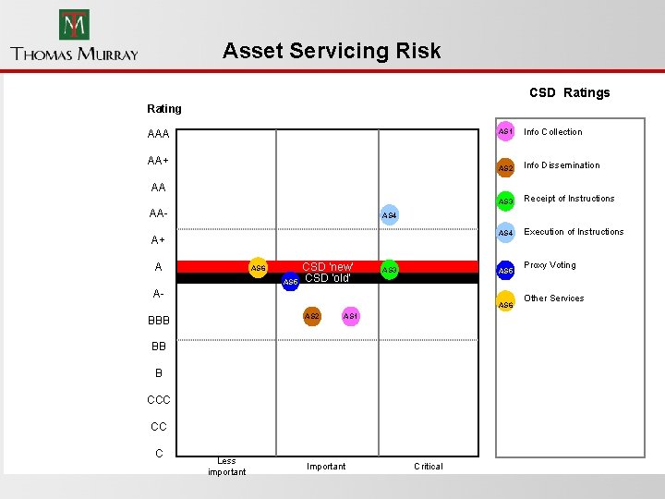Click the 'CC' rating label
665x499 pixels.
159,427
